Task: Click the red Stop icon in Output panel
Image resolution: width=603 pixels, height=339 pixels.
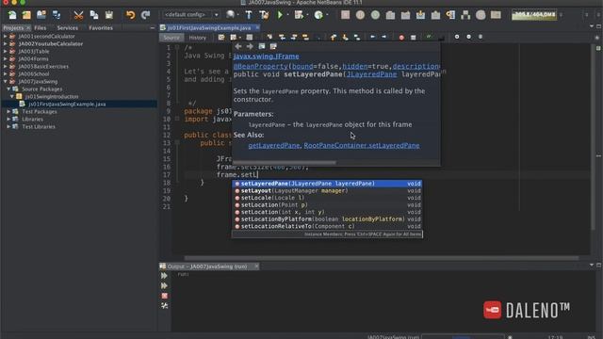Action: point(165,296)
